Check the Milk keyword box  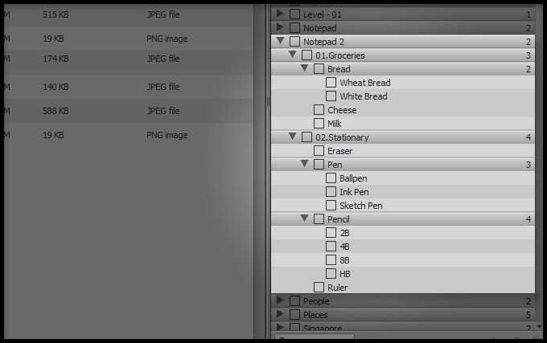(x=319, y=124)
